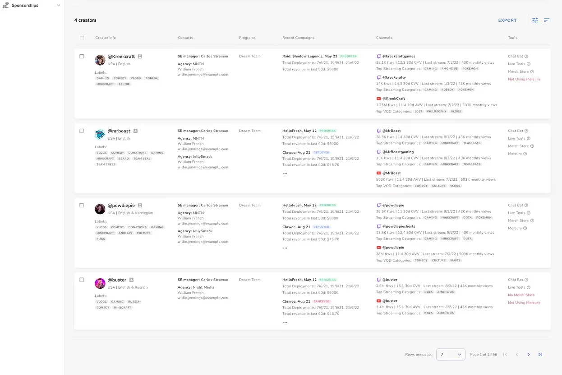Toggle the select-all checkbox in table header

[x=82, y=38]
